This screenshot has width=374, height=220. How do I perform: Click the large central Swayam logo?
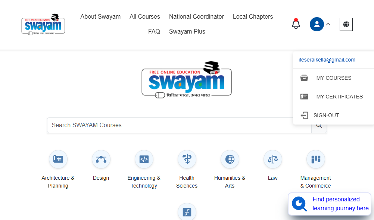pyautogui.click(x=187, y=80)
